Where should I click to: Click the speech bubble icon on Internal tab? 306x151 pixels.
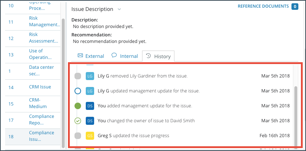tap(114, 55)
